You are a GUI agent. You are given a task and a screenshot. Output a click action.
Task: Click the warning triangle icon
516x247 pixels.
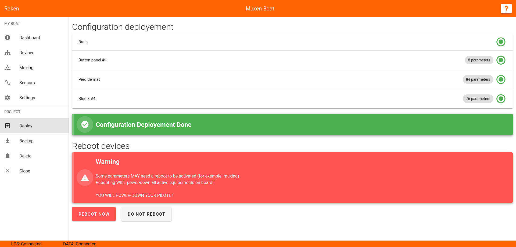click(85, 178)
